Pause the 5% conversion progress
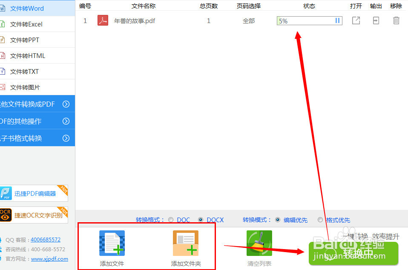The width and height of the screenshot is (408, 270). pos(337,20)
